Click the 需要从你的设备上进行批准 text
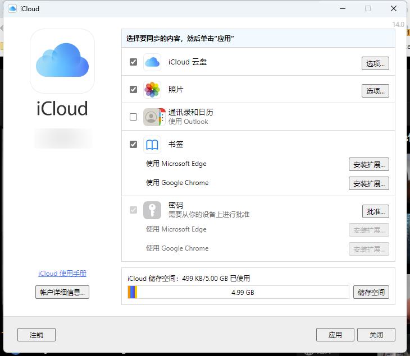This screenshot has height=356, width=410. coord(209,215)
